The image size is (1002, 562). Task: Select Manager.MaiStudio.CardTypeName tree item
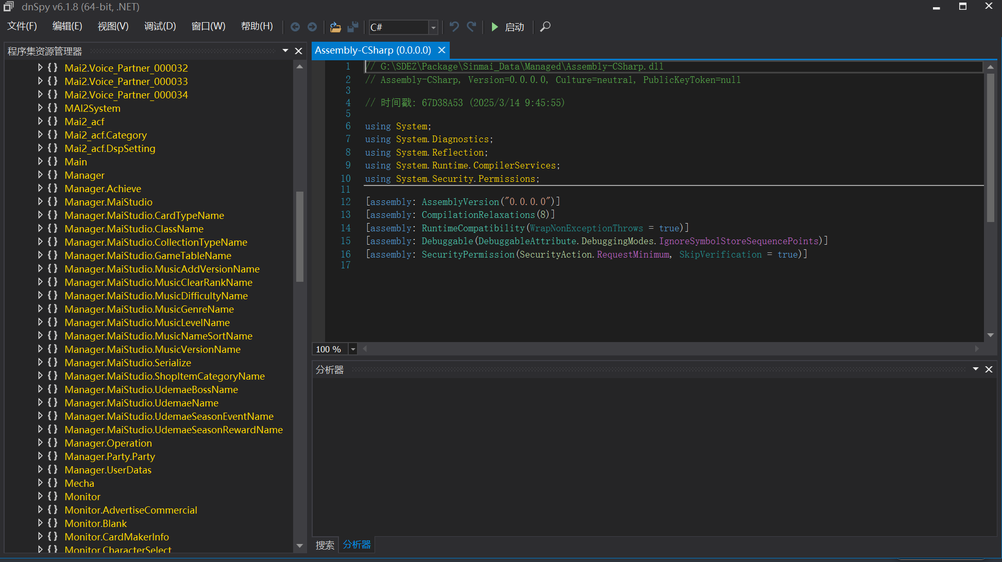(144, 215)
